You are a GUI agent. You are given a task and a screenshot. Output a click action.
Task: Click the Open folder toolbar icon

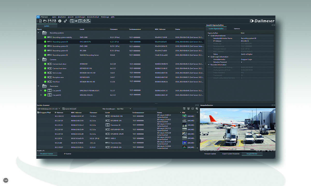tap(45, 21)
